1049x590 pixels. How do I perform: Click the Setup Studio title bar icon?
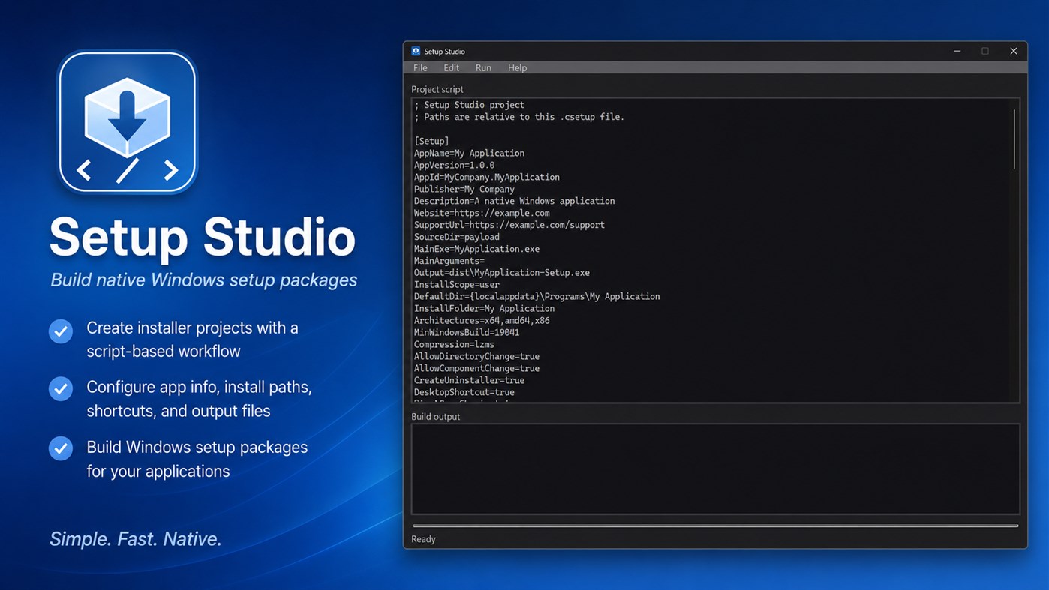tap(416, 51)
